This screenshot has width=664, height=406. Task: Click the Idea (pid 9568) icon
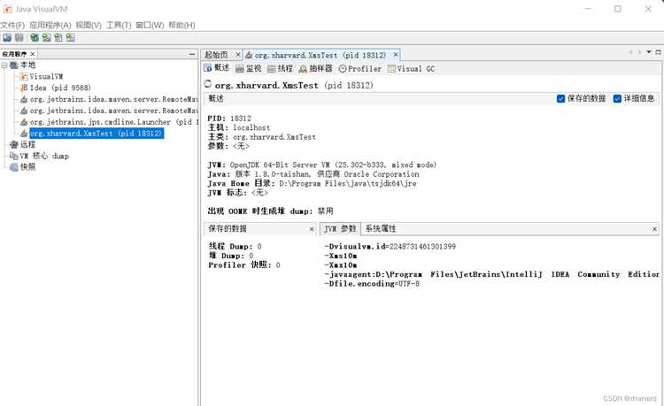(24, 88)
